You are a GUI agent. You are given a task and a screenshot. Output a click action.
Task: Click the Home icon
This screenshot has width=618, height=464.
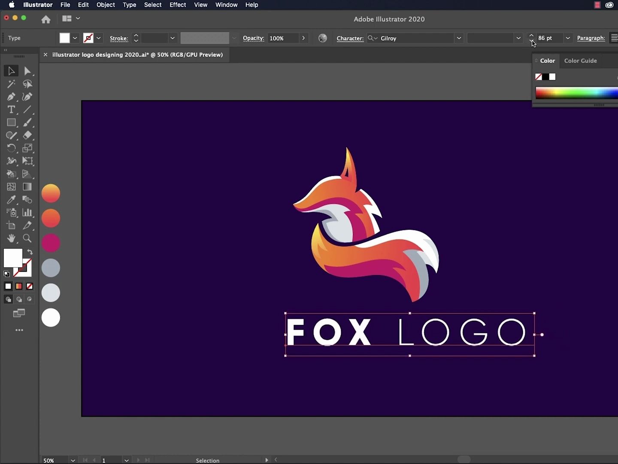click(x=46, y=19)
